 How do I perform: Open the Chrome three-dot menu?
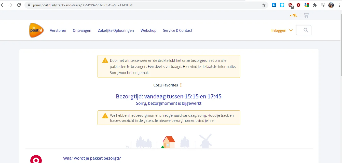(x=339, y=5)
